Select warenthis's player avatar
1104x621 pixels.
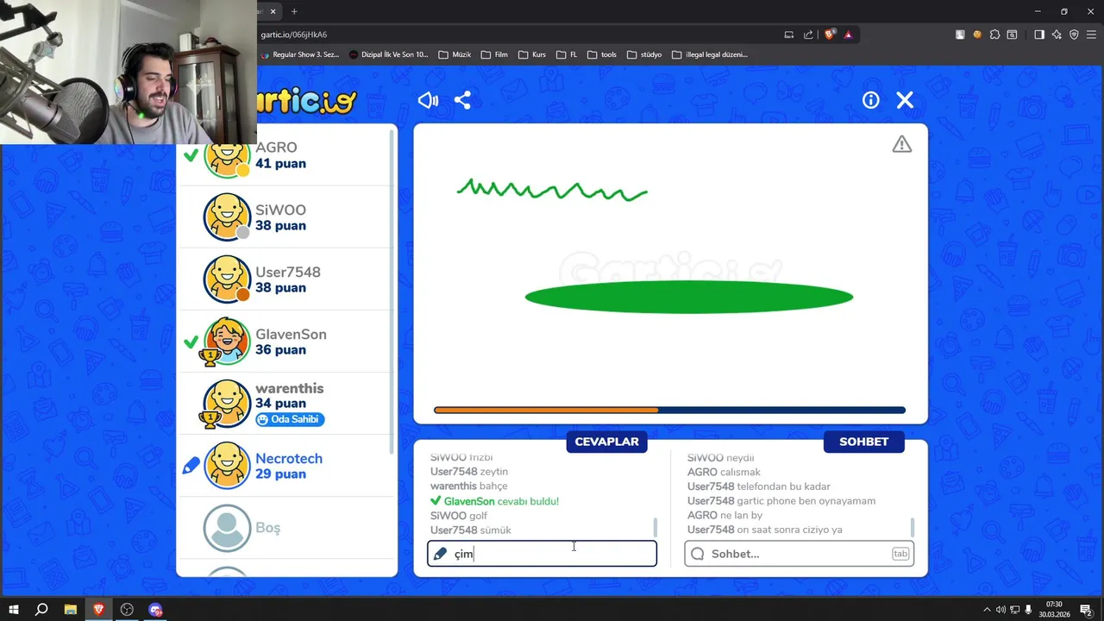pyautogui.click(x=227, y=403)
